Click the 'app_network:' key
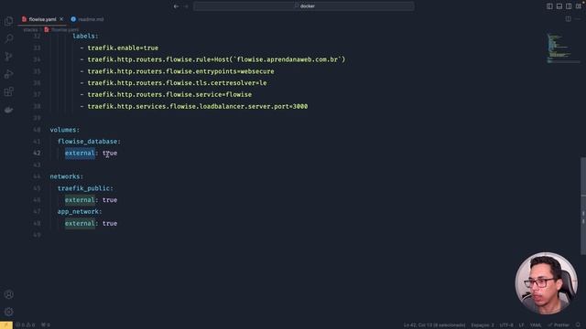The image size is (586, 329). [80, 211]
